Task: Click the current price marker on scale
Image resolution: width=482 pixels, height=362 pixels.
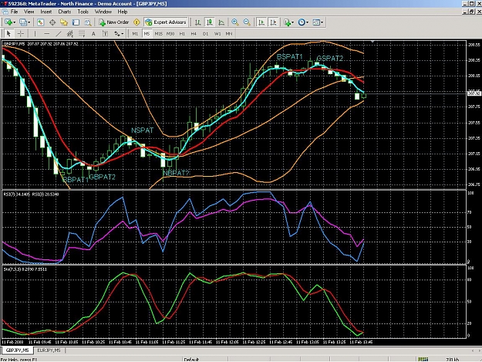Action: [474, 93]
